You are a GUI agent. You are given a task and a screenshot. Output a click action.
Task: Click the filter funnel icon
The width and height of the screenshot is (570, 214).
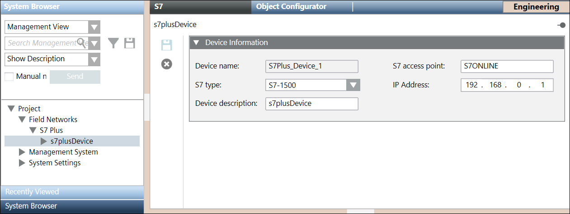(x=113, y=43)
